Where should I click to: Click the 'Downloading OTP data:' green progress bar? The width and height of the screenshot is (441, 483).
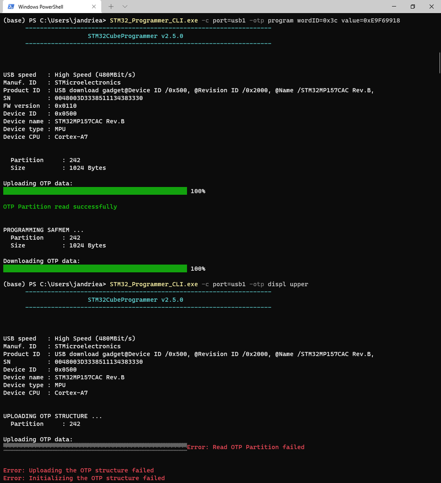click(95, 269)
